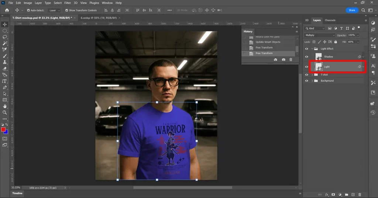The width and height of the screenshot is (378, 198).
Task: Select the Pen tool
Action: (5, 88)
